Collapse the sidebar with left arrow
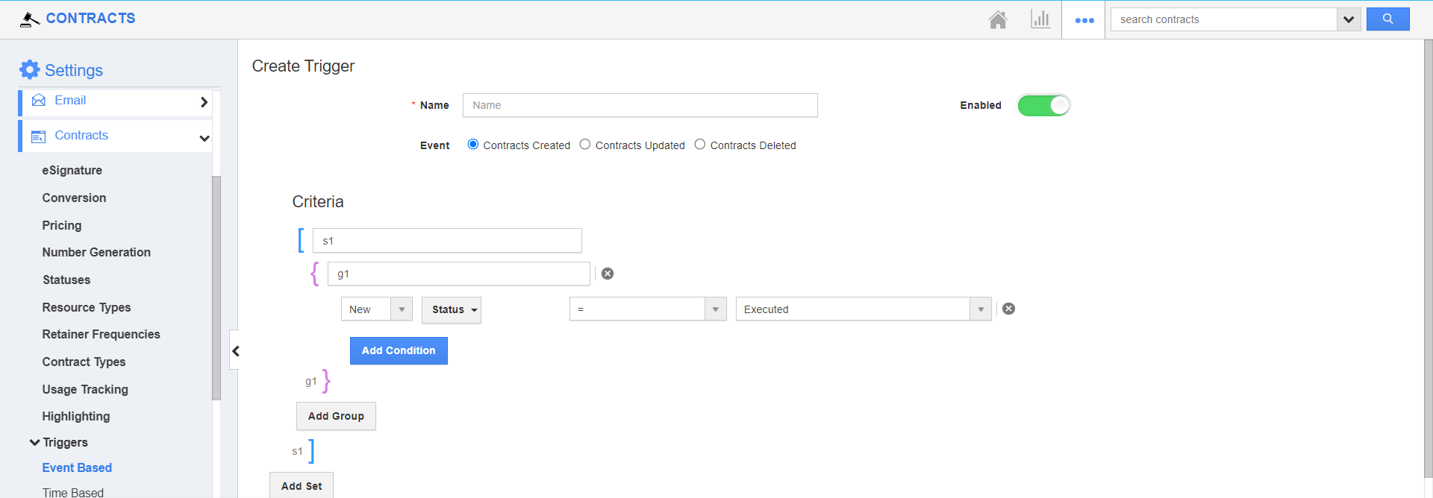1433x498 pixels. [235, 351]
